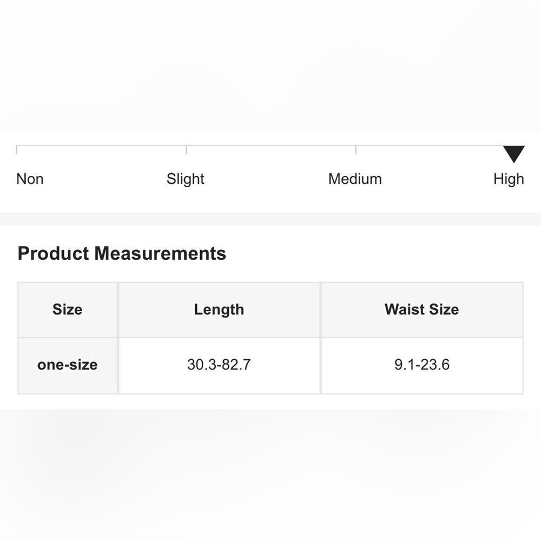Select the Slight label on the scale
This screenshot has width=541, height=541.
[x=186, y=179]
